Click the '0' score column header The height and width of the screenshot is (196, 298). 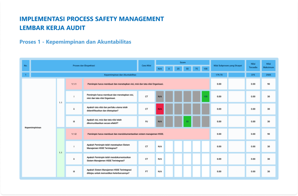(x=169, y=69)
